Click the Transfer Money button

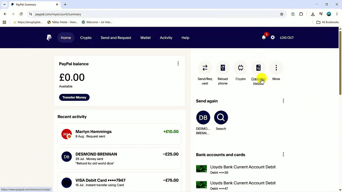pyautogui.click(x=74, y=97)
